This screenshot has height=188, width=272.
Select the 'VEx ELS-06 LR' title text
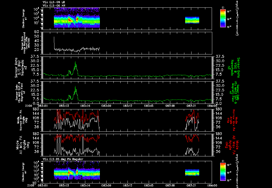coord(54,2)
